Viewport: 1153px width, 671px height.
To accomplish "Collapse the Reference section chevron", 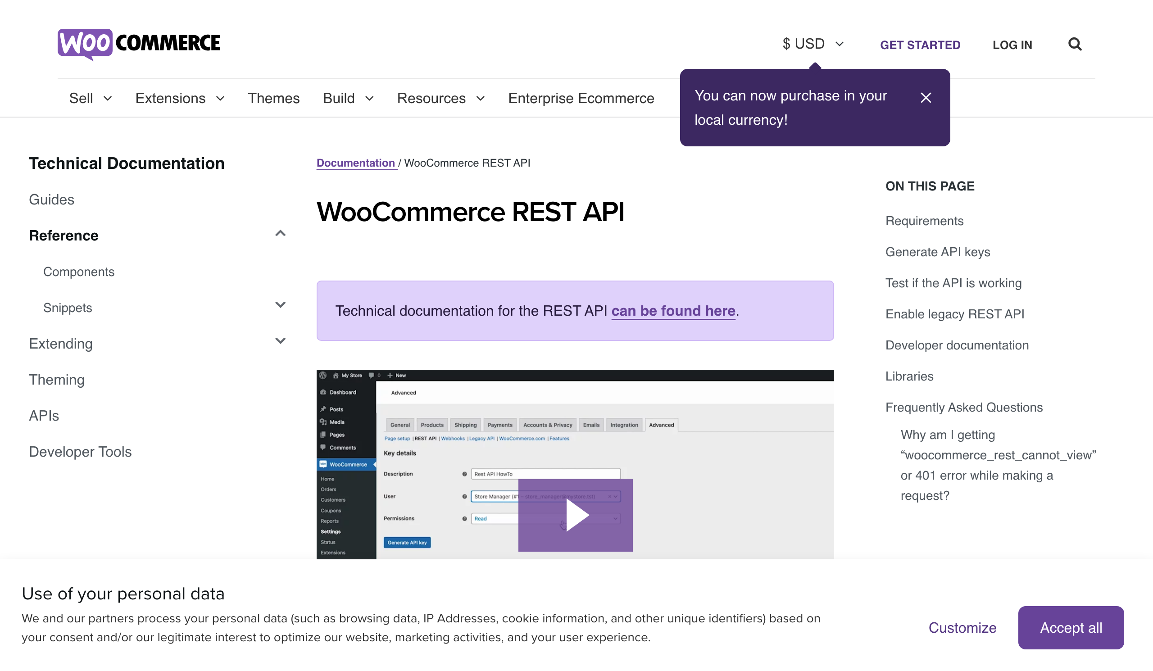I will (x=281, y=234).
